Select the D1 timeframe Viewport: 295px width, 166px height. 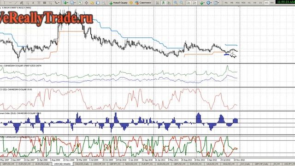tap(260, 3)
